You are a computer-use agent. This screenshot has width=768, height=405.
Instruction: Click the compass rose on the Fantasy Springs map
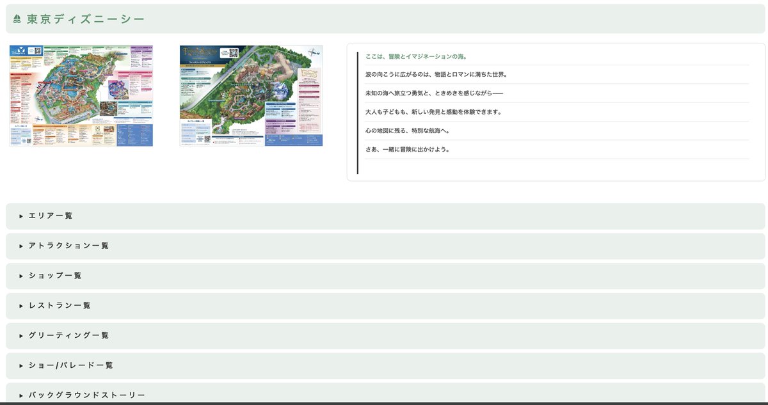click(313, 52)
